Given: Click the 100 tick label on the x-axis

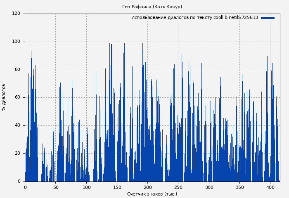Looking at the screenshot, I should (x=86, y=187).
